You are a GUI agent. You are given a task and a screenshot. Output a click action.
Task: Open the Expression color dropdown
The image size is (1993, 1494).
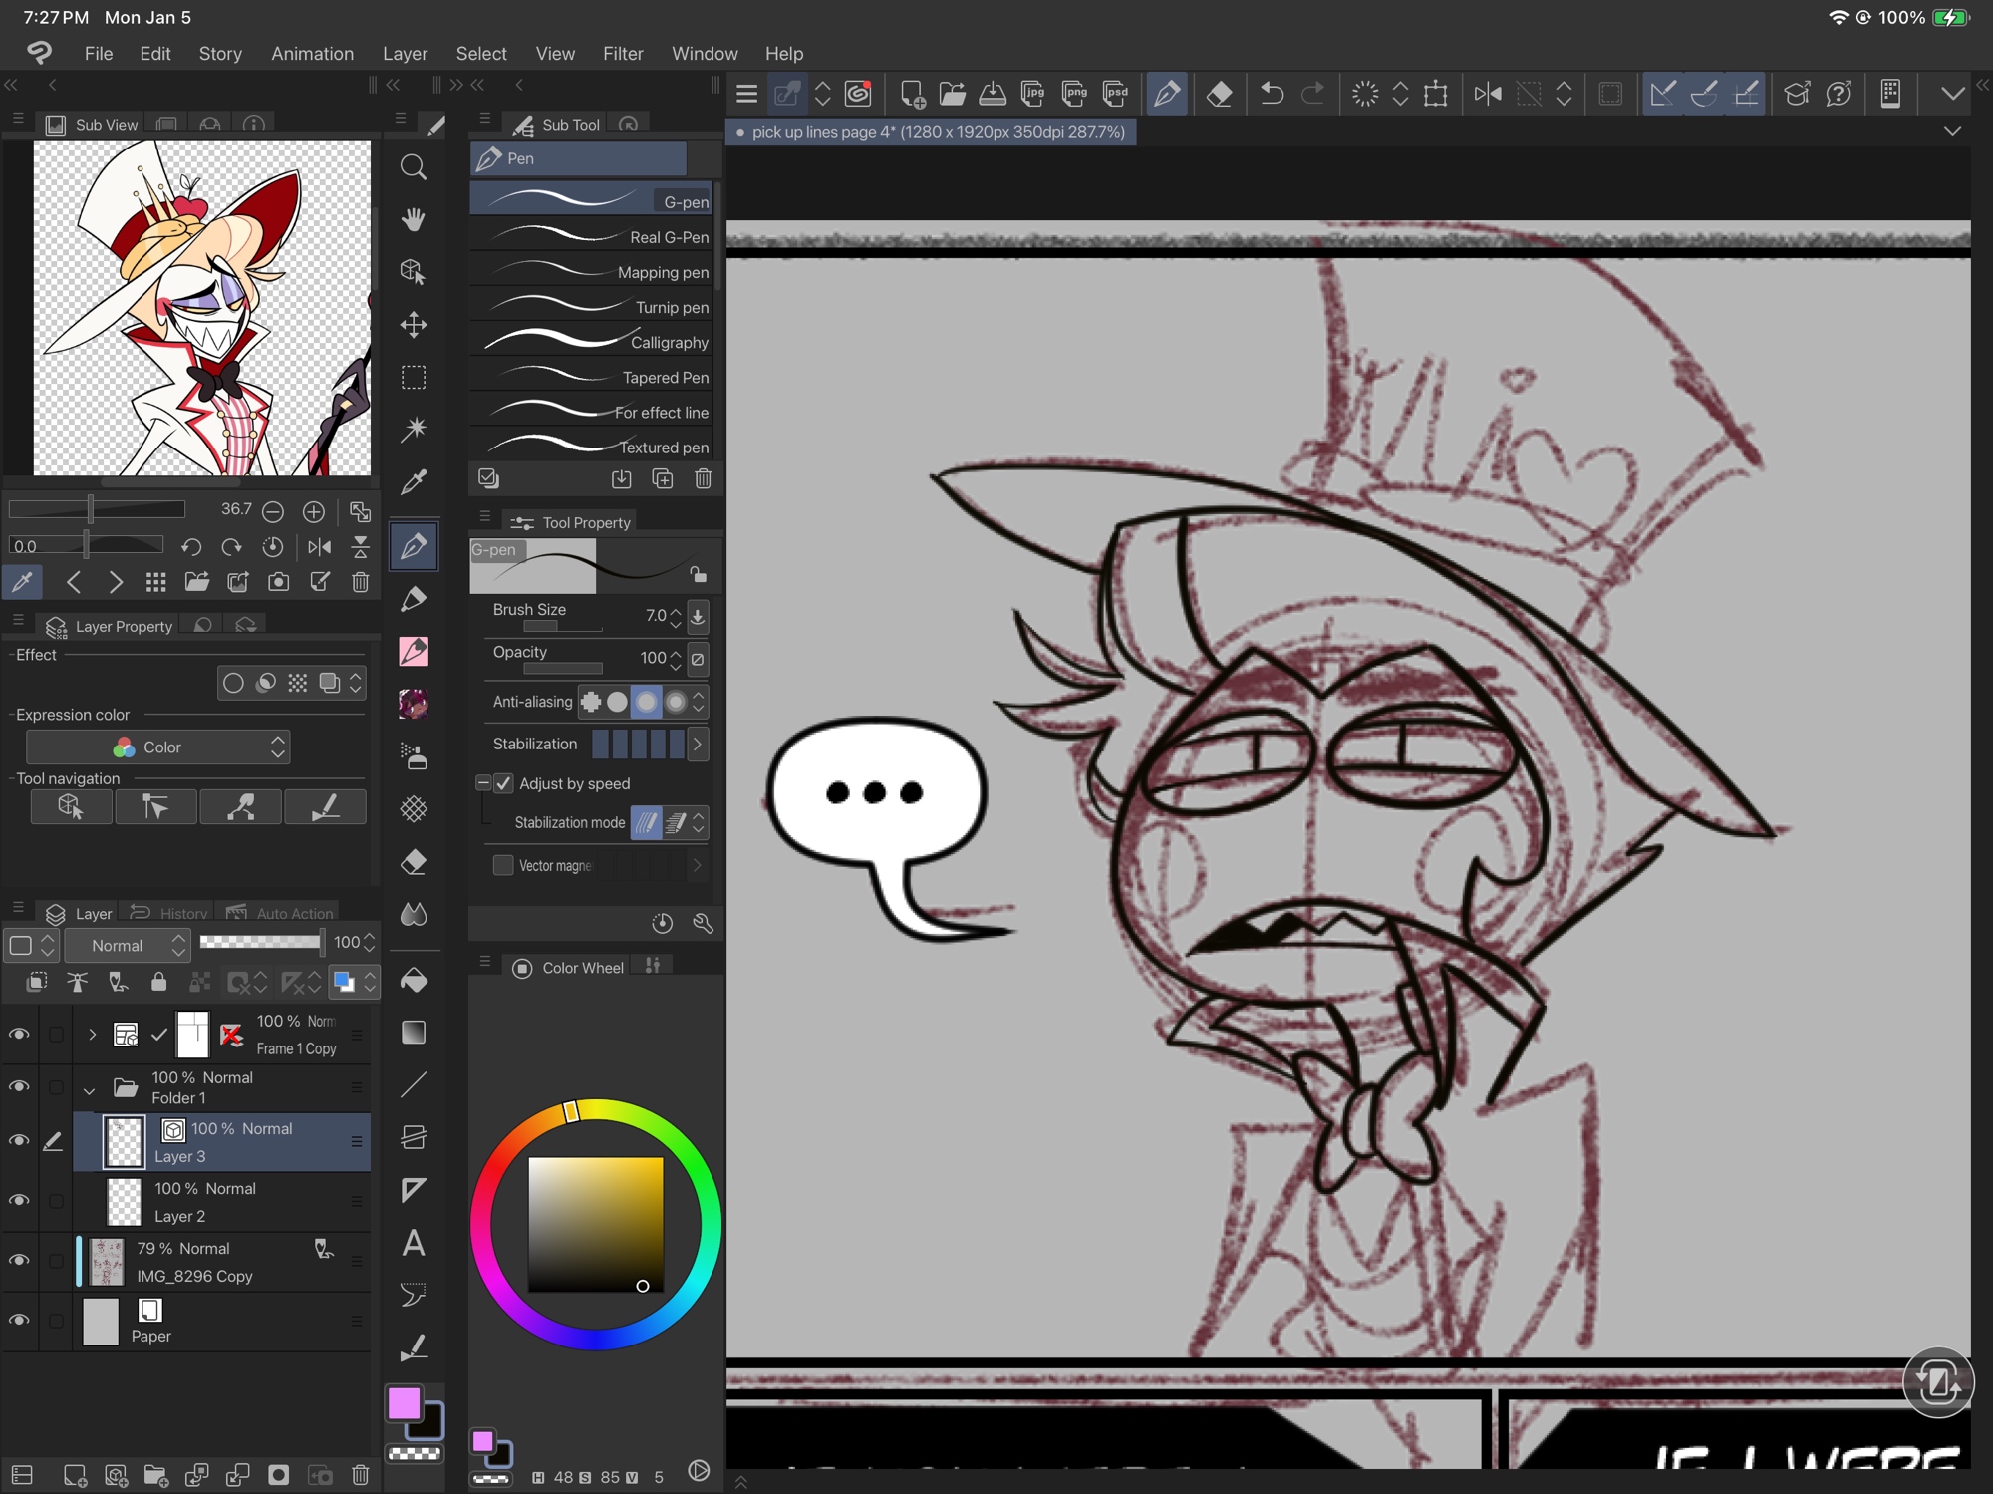click(x=157, y=747)
